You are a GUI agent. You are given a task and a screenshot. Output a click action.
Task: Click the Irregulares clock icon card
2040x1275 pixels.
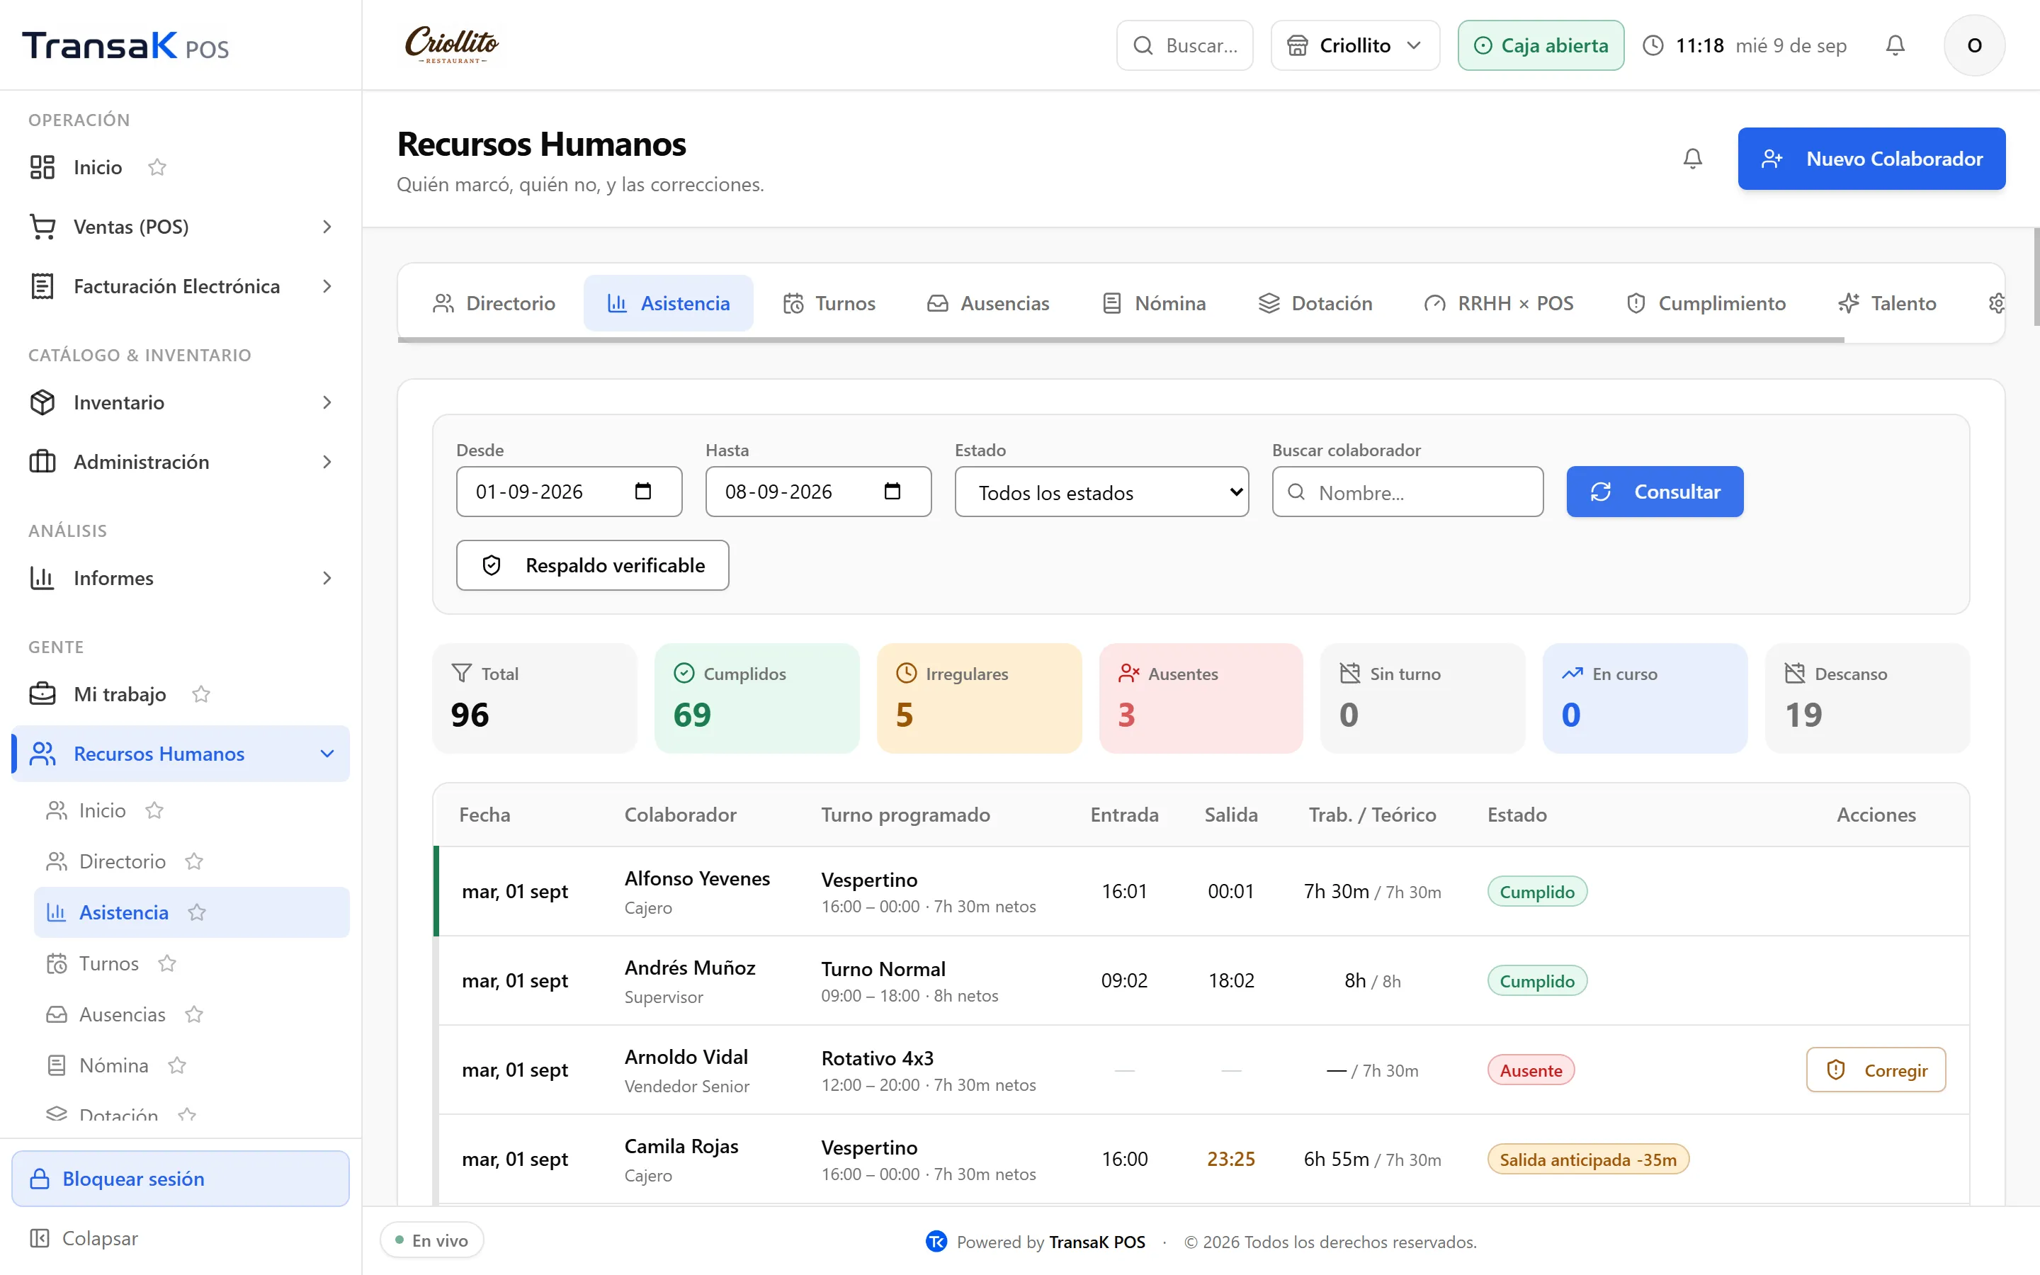906,673
